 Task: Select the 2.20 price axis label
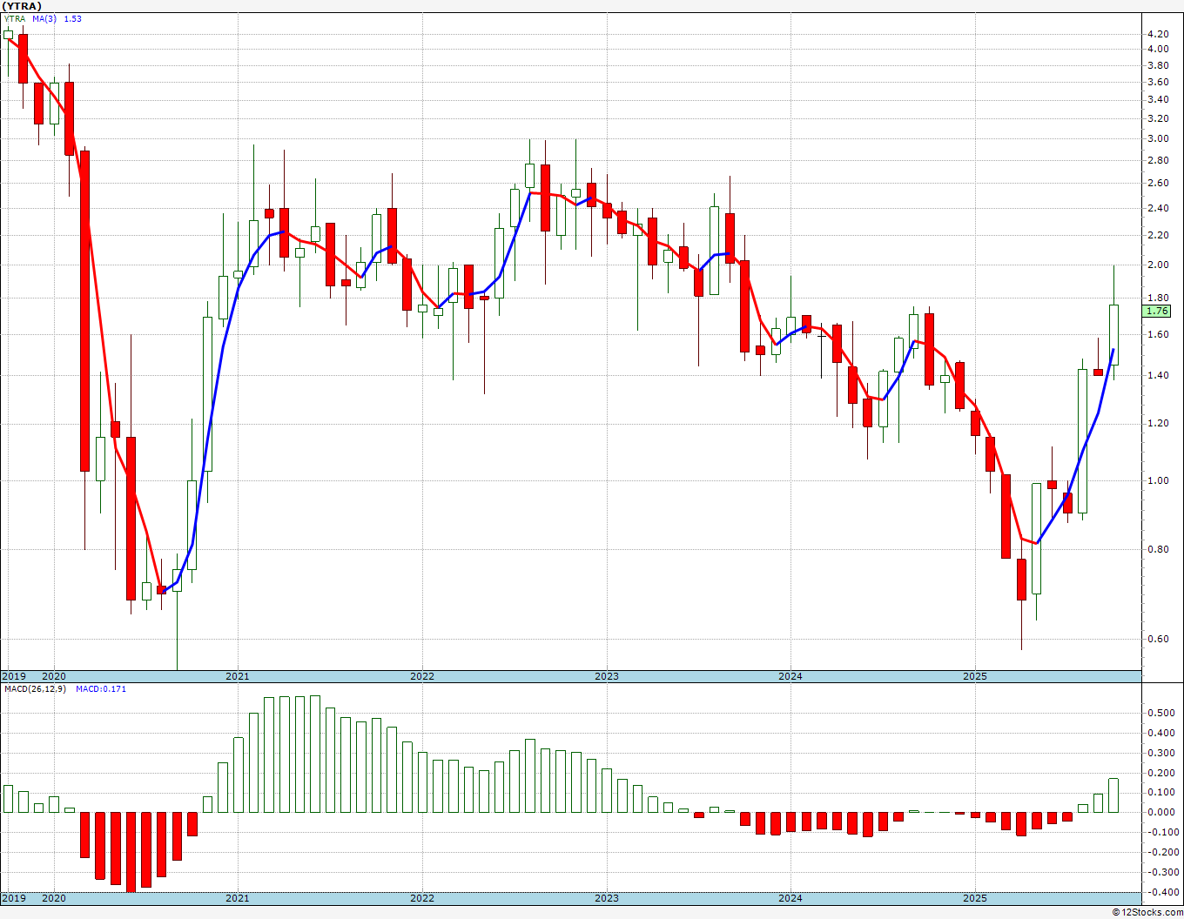click(1158, 235)
